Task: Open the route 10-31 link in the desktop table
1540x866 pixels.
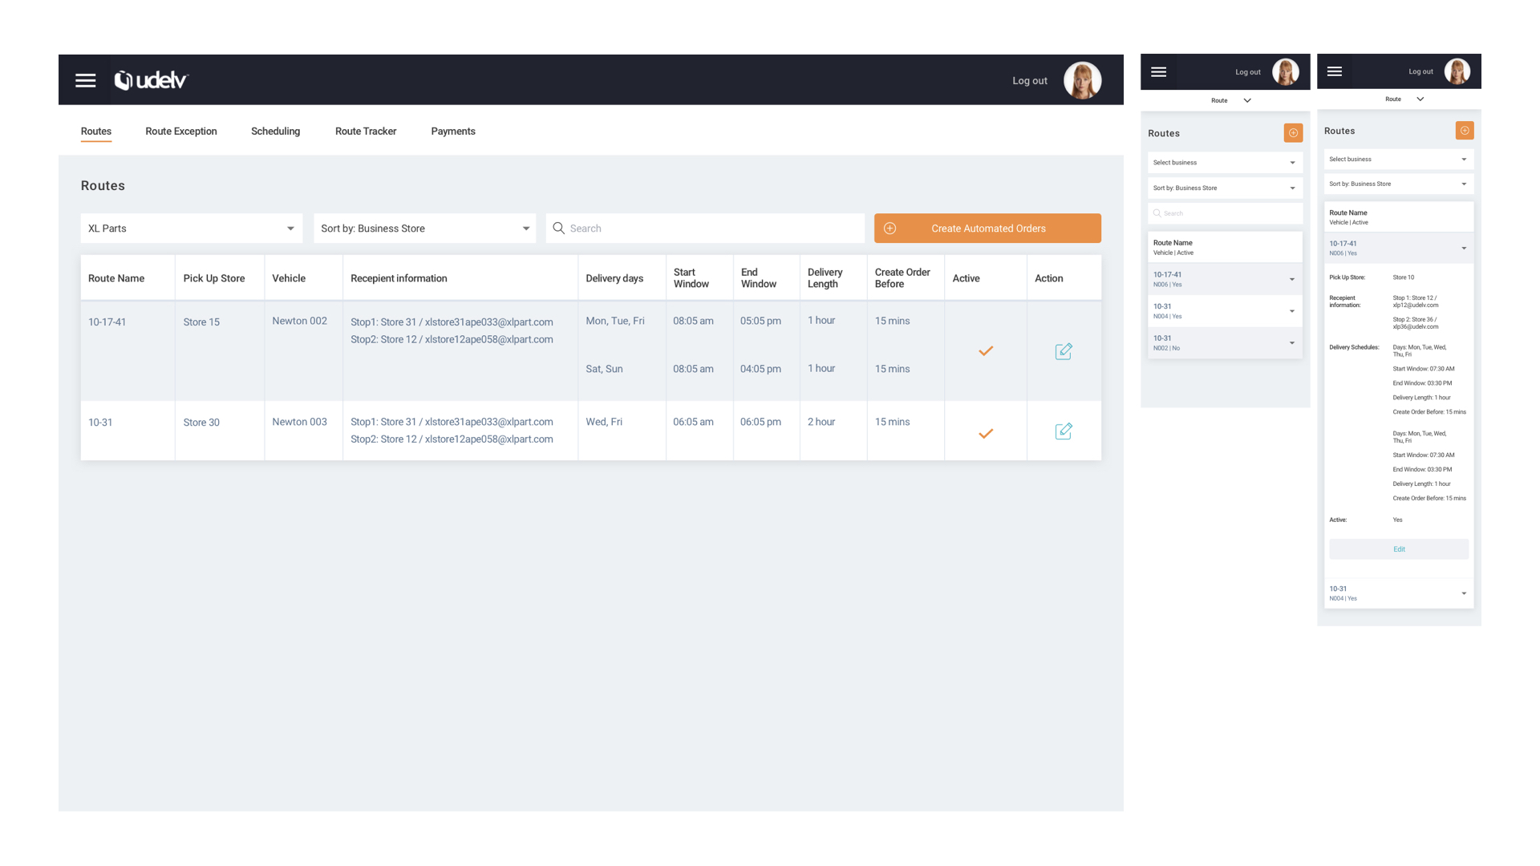Action: pyautogui.click(x=100, y=423)
